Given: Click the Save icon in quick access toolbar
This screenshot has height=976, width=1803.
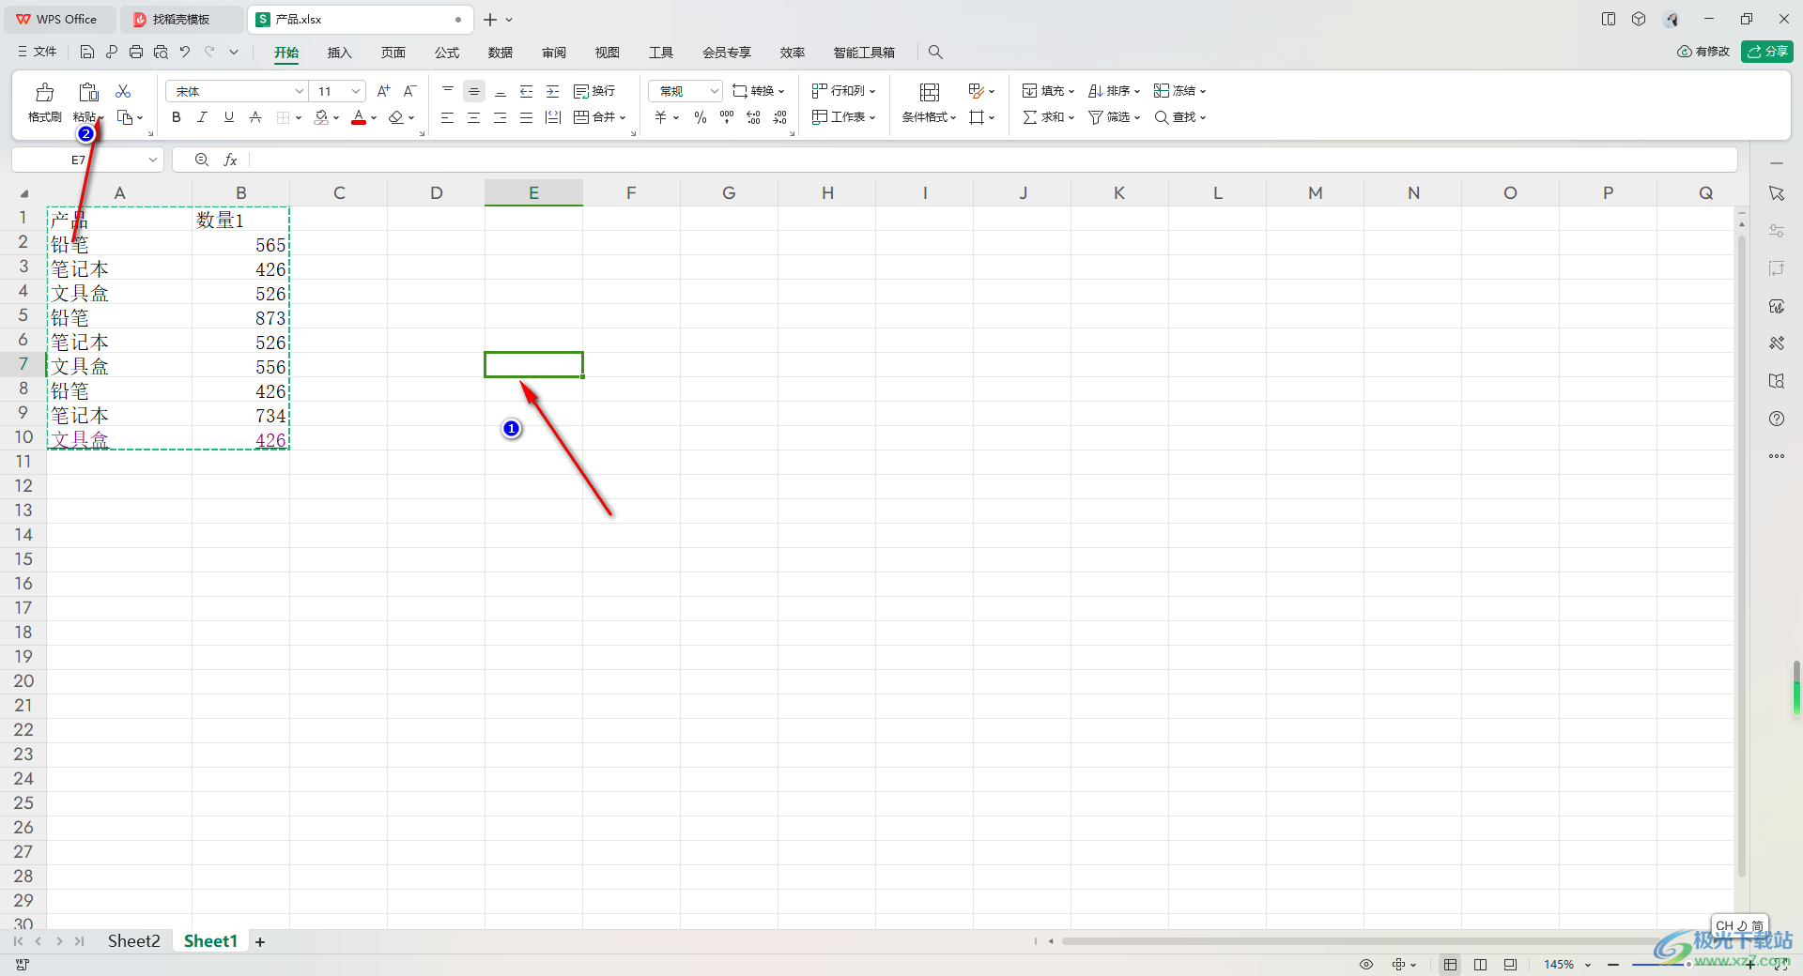Looking at the screenshot, I should point(87,53).
